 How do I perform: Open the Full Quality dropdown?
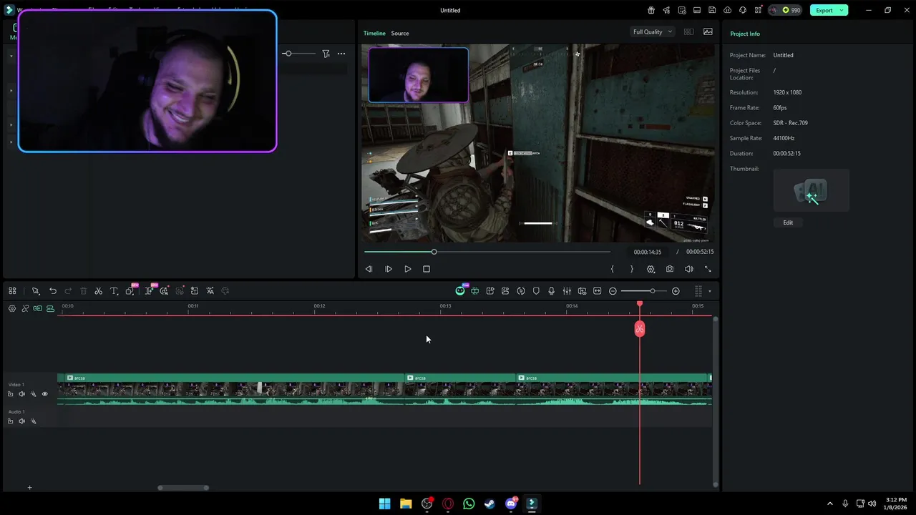(x=652, y=31)
